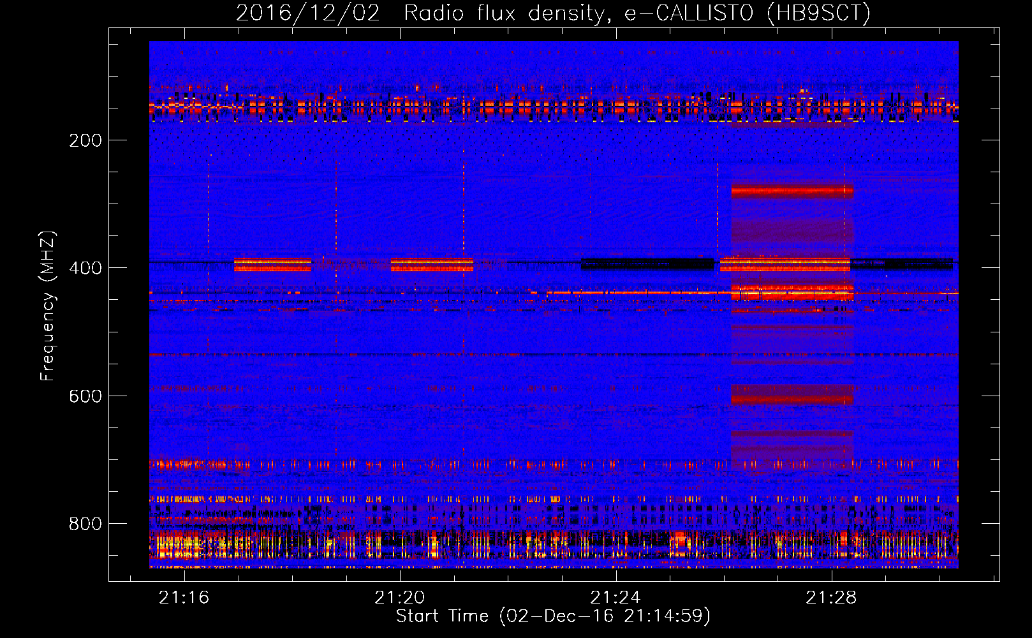The height and width of the screenshot is (638, 1032).
Task: Click the 'Frequency (MHZ)' axis label
Action: pos(48,306)
